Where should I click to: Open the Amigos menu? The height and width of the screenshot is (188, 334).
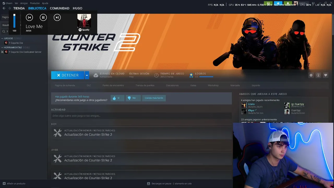[x=24, y=3]
